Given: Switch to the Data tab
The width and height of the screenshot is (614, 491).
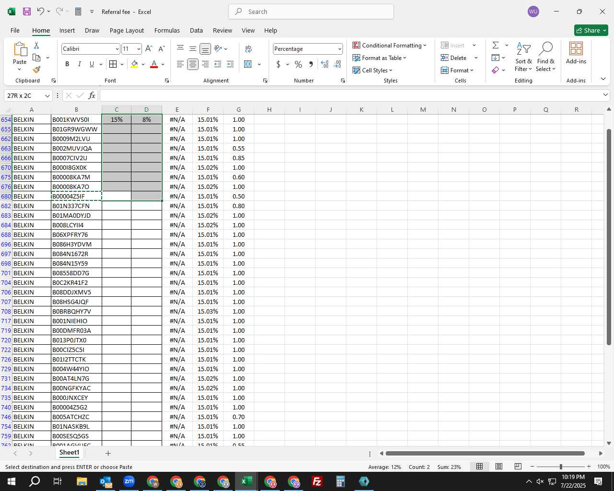Looking at the screenshot, I should coord(196,30).
